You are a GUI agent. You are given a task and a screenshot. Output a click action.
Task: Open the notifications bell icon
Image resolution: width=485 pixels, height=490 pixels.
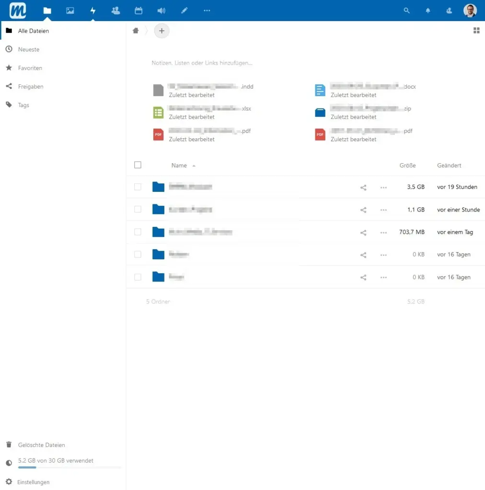coord(428,11)
